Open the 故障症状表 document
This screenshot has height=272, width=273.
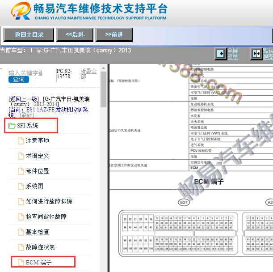40,247
